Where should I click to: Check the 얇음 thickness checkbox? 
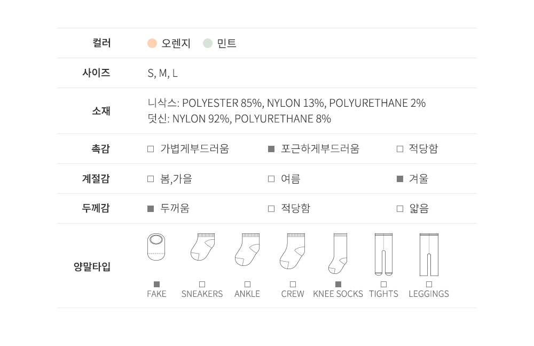[x=400, y=209]
